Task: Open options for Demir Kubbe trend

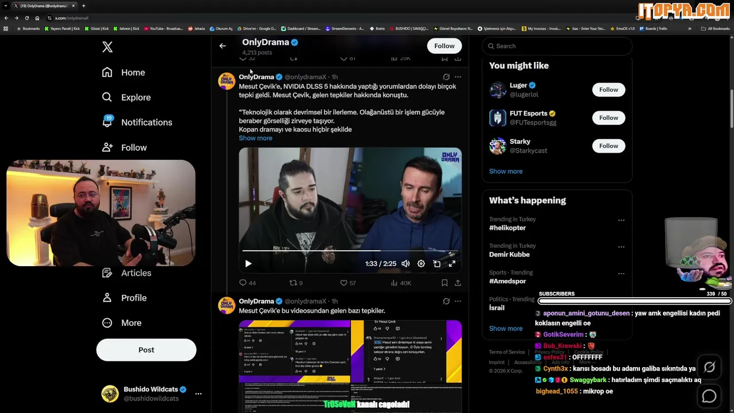Action: (x=621, y=247)
